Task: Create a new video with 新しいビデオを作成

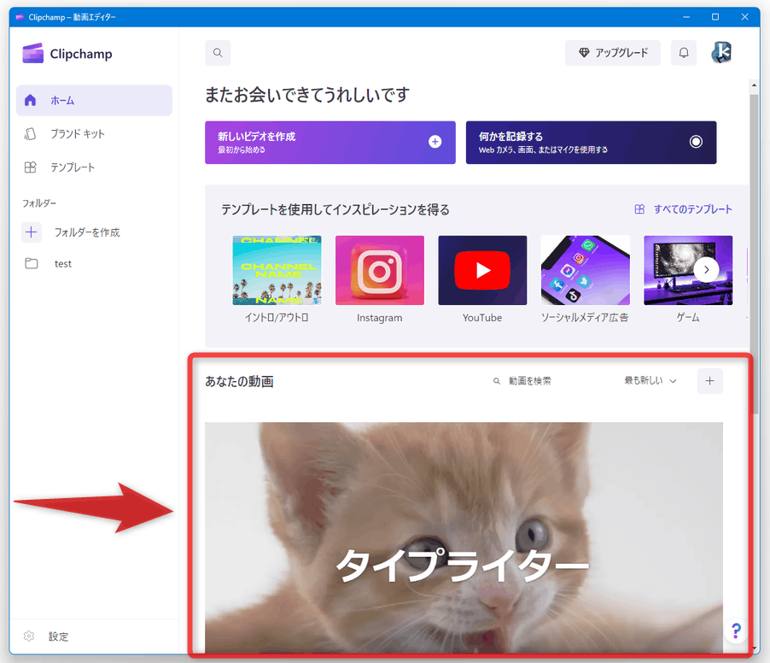Action: [x=330, y=143]
